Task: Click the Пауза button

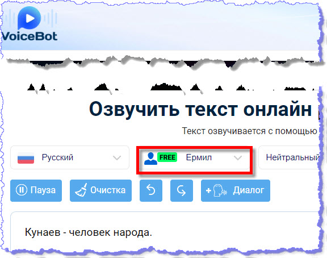Action: [x=36, y=190]
